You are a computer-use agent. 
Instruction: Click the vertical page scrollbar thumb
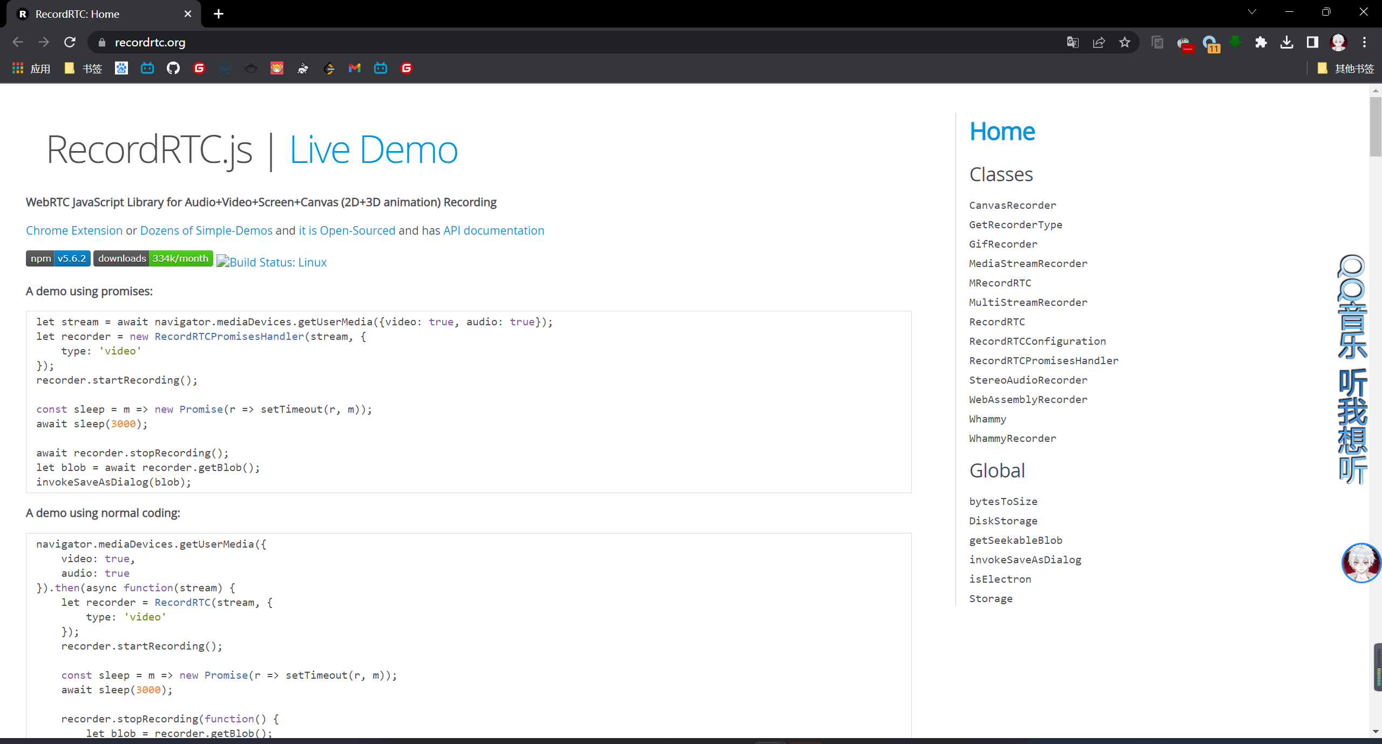point(1375,127)
